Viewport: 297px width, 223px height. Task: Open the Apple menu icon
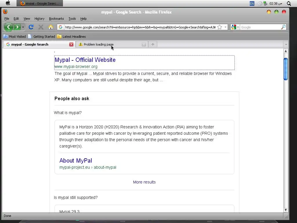coord(8,3)
